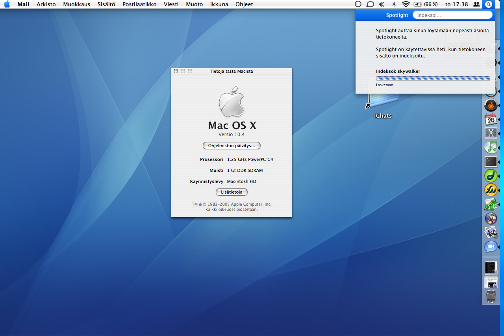Open the battery status menu icon
504x336 pixels.
click(x=418, y=4)
